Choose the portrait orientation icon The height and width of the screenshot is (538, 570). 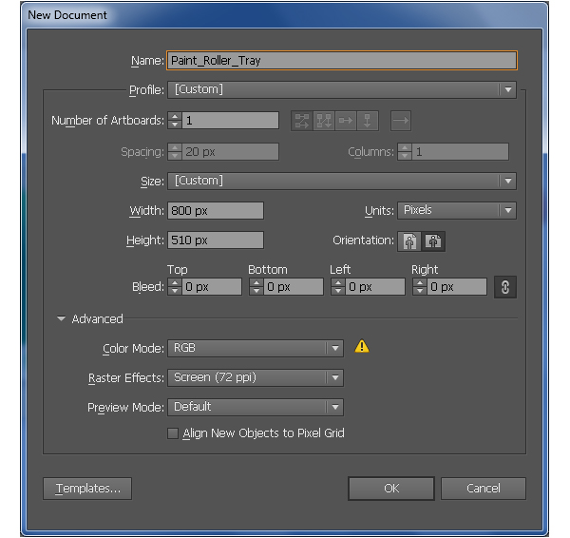point(409,241)
